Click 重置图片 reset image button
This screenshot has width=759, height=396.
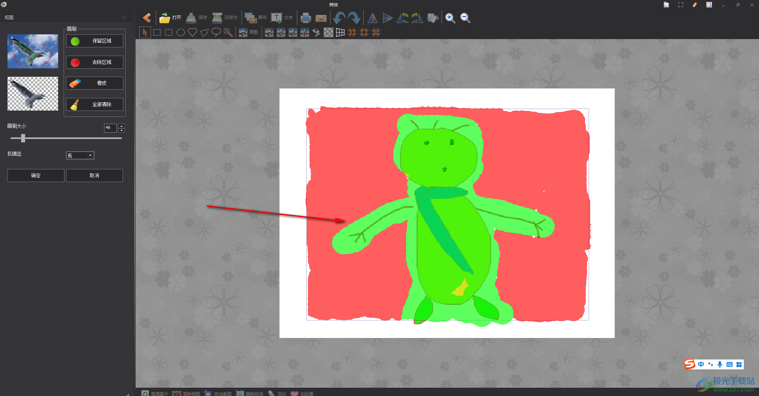(155, 393)
